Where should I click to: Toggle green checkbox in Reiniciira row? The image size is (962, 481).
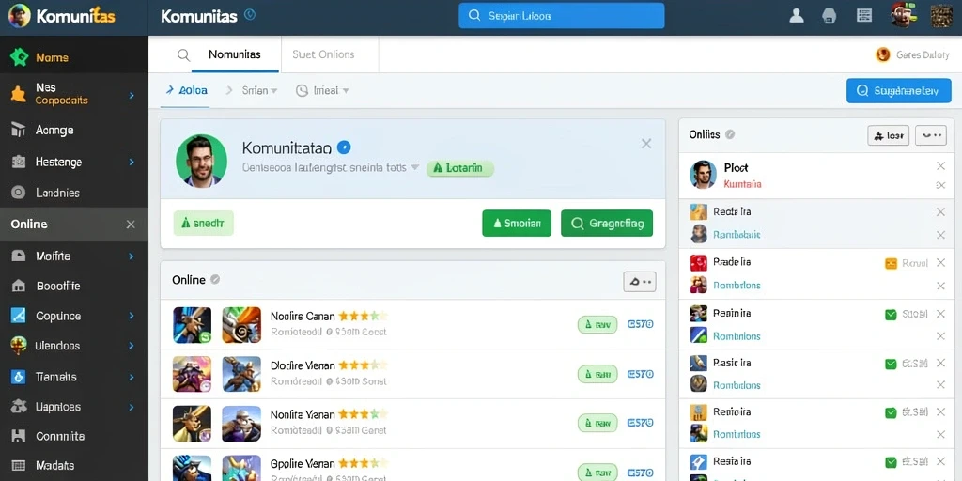891,413
